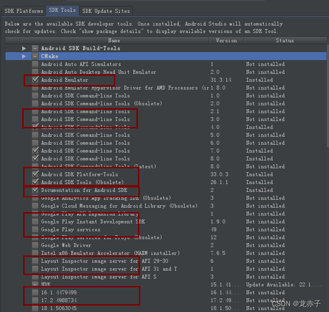Uncheck Documentation for Android SDK
This screenshot has width=329, height=312.
point(35,190)
